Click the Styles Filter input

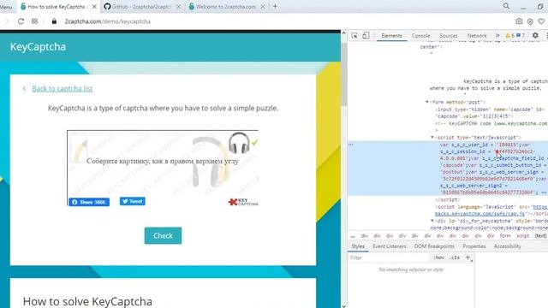388,258
